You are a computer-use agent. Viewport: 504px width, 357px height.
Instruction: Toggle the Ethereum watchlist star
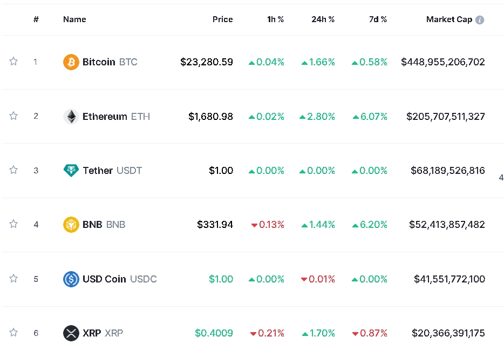tap(13, 116)
